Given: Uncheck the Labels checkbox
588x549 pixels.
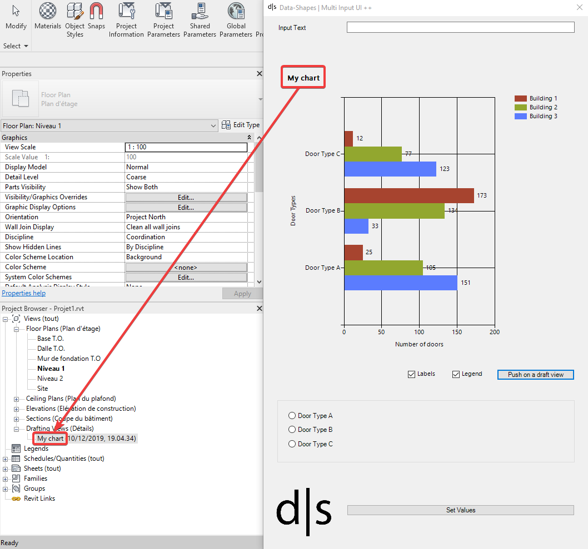Looking at the screenshot, I should [411, 375].
